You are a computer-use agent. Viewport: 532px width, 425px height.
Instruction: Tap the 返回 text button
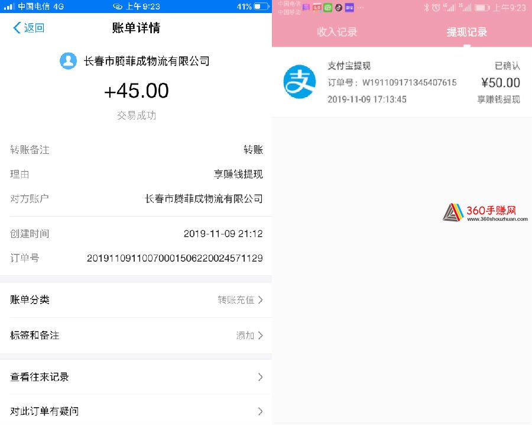coord(34,28)
